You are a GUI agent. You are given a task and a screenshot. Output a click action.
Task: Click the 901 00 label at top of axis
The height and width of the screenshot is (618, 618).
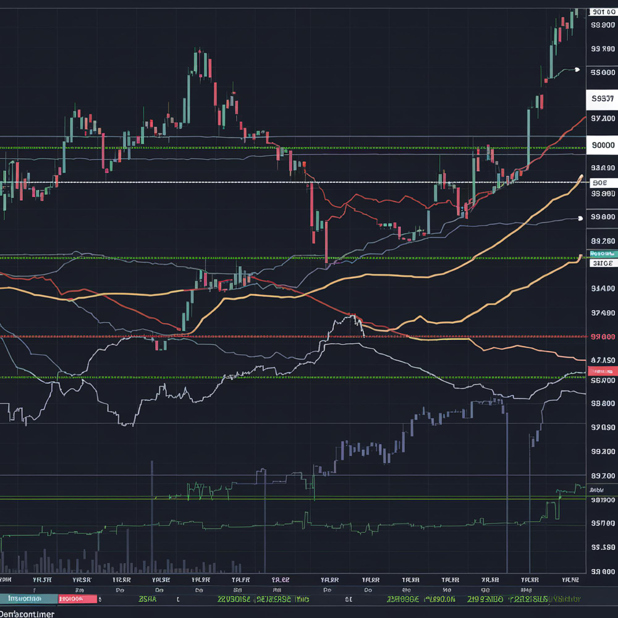[x=603, y=12]
